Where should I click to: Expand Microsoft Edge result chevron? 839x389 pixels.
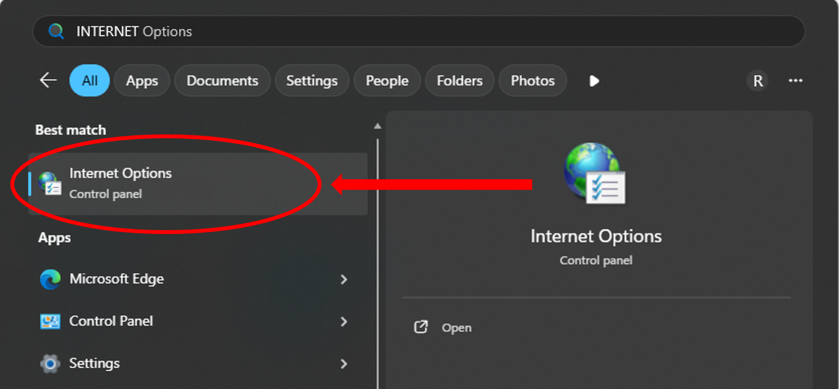343,279
